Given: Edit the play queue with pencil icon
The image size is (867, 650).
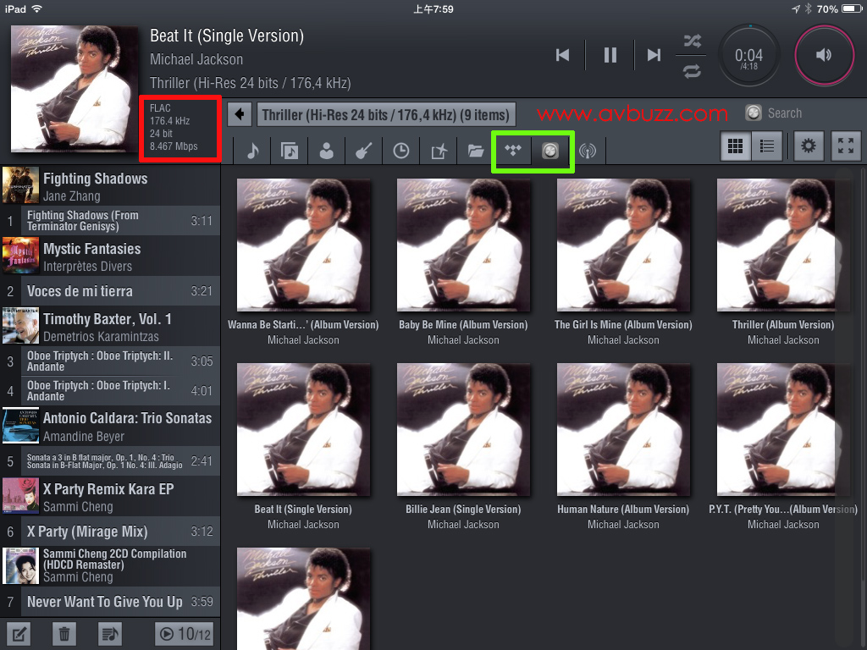Looking at the screenshot, I should [18, 633].
